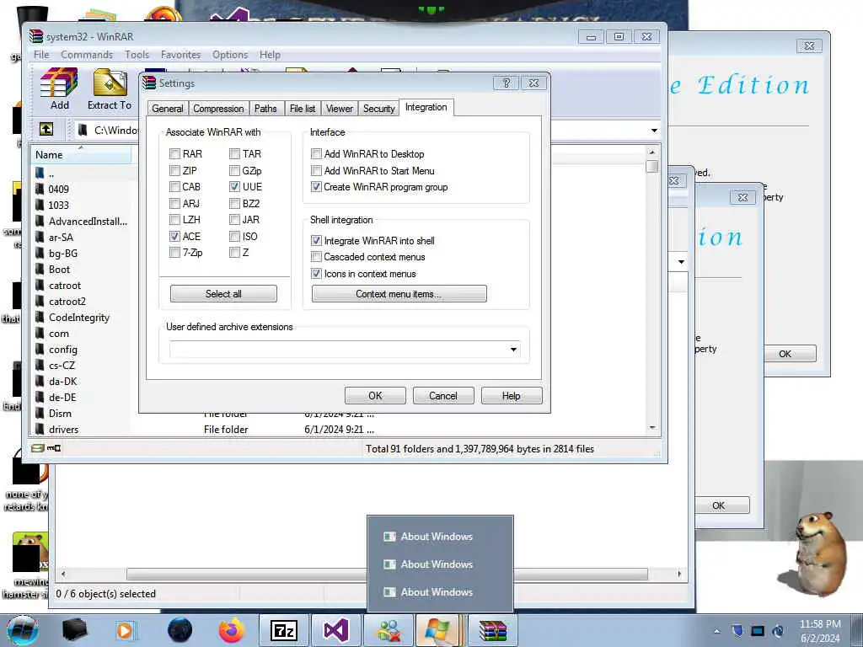Open WinRAR address bar dropdown arrow
Image resolution: width=863 pixels, height=647 pixels.
click(654, 131)
